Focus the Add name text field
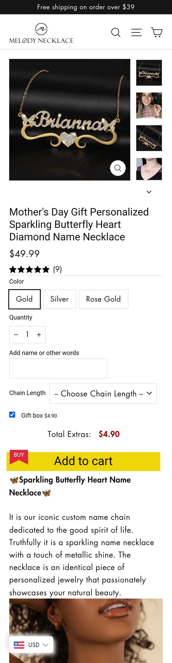This screenshot has height=663, width=172. tap(58, 368)
